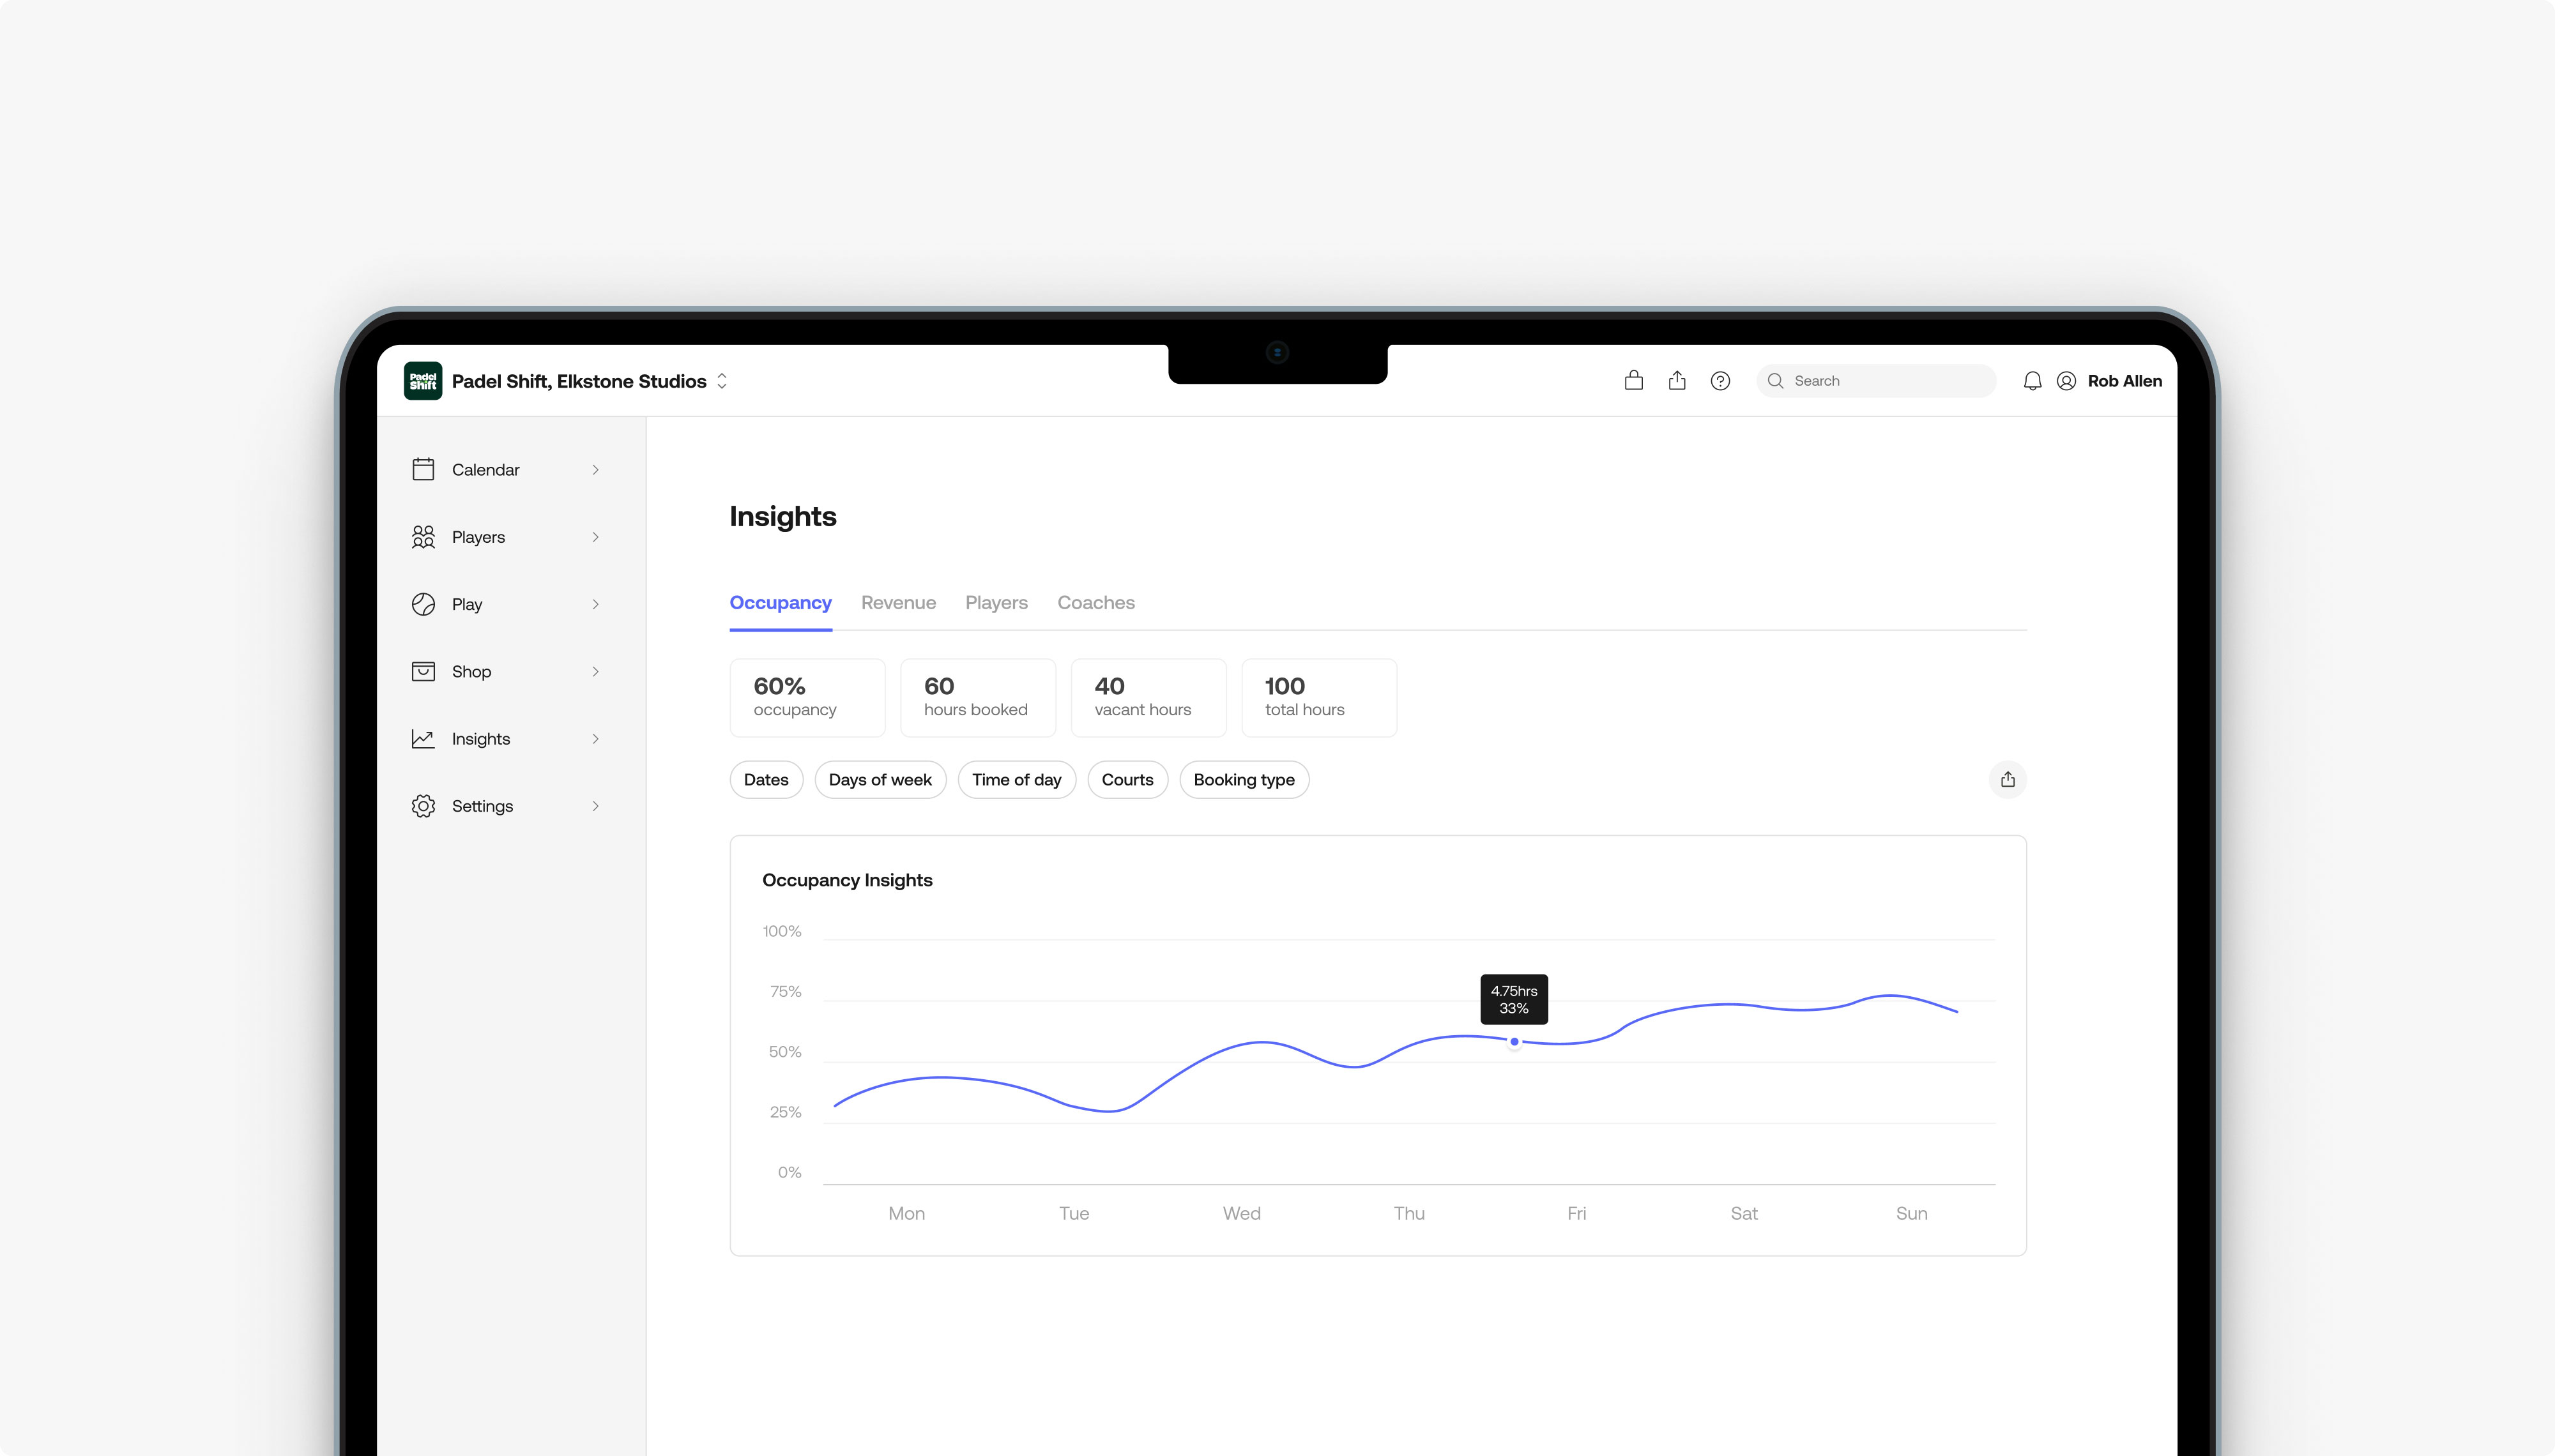Screen dimensions: 2555x1456
Task: Click the Rob Allen profile icon
Action: point(2066,380)
